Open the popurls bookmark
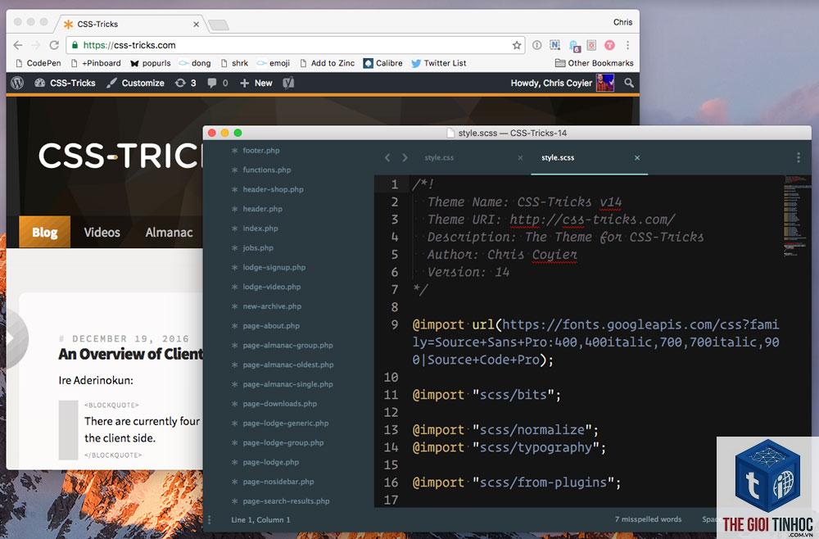This screenshot has height=539, width=819. pos(151,63)
